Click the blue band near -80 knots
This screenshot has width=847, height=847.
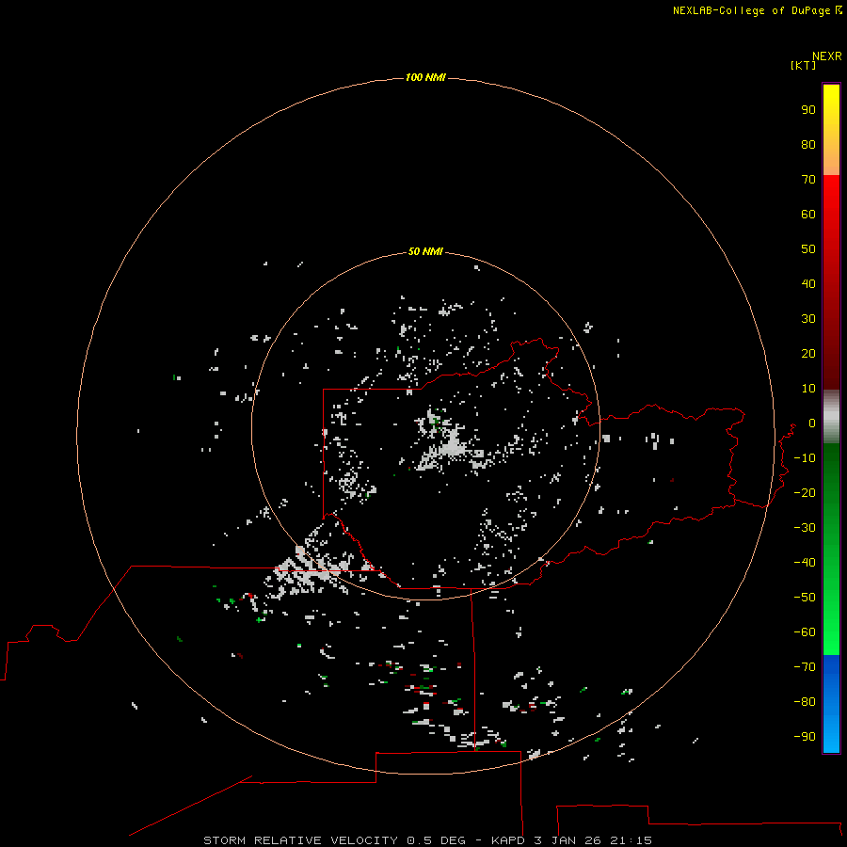coord(831,702)
